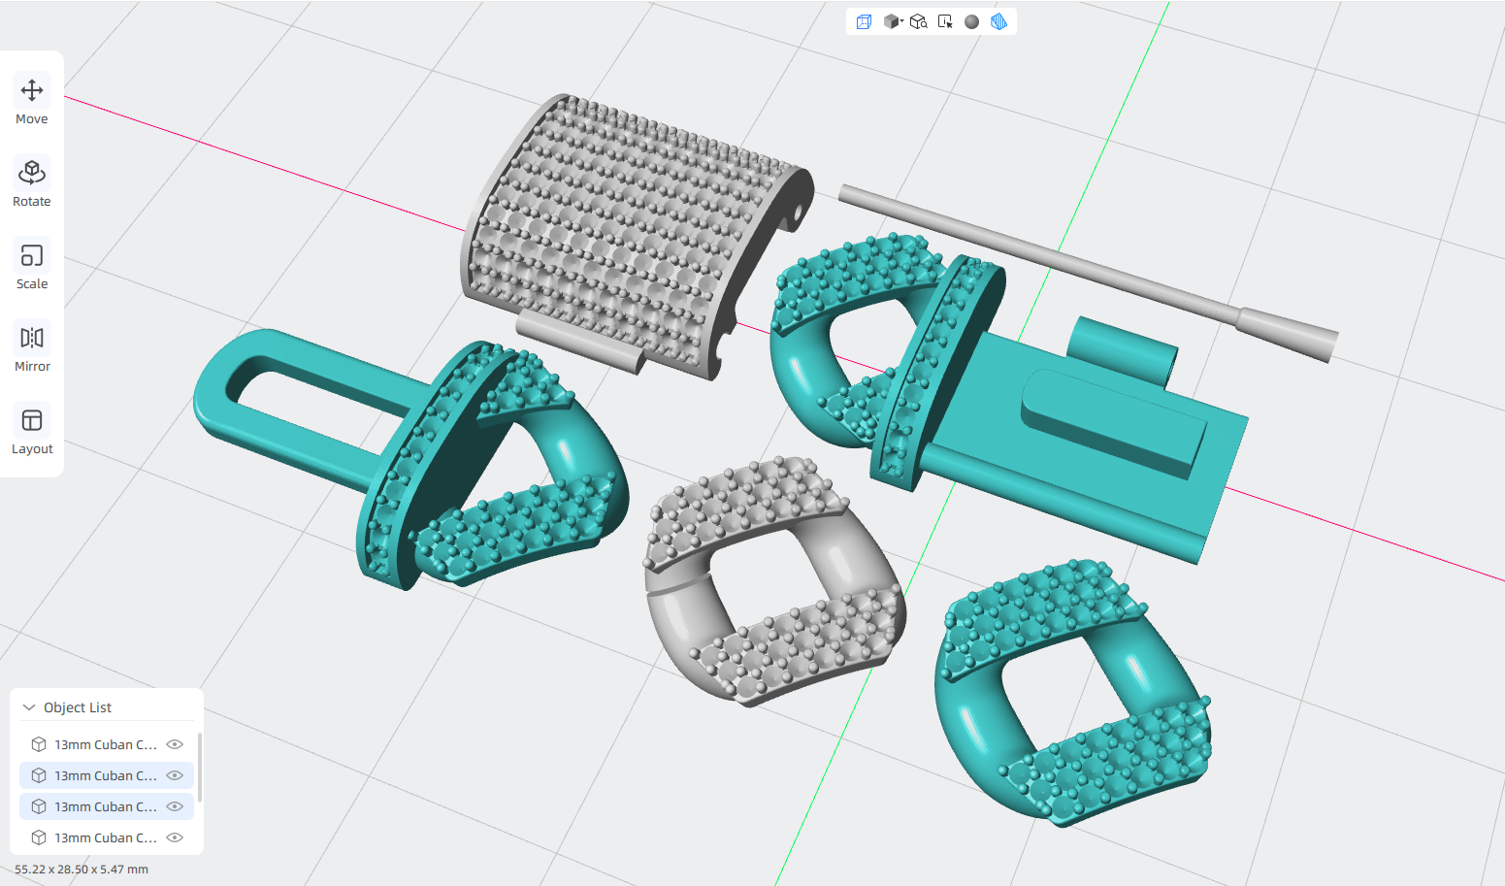Click cube icon of first Object List row
Viewport: 1505px width, 886px height.
point(39,744)
